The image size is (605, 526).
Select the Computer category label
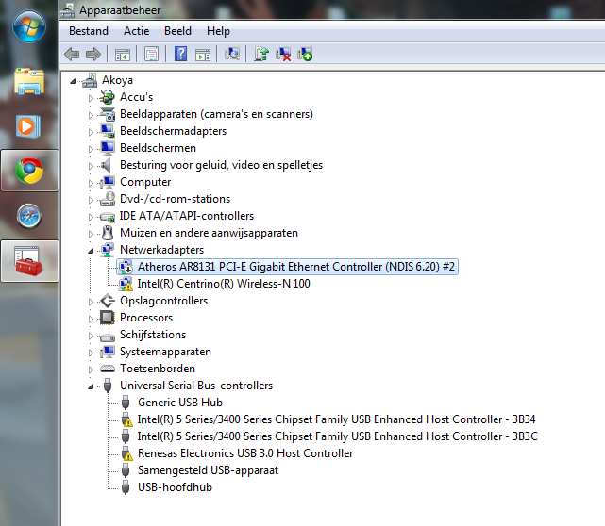[x=145, y=182]
